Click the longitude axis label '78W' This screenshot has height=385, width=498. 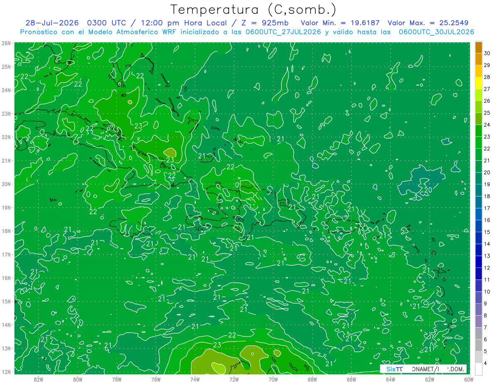point(117,379)
